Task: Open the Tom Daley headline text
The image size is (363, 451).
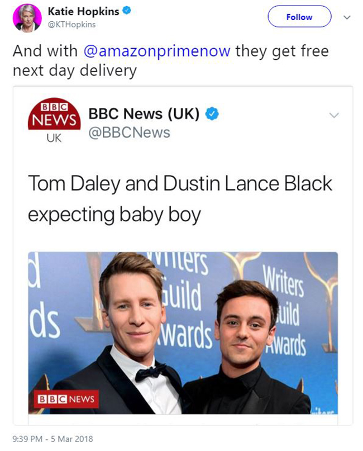Action: point(180,199)
